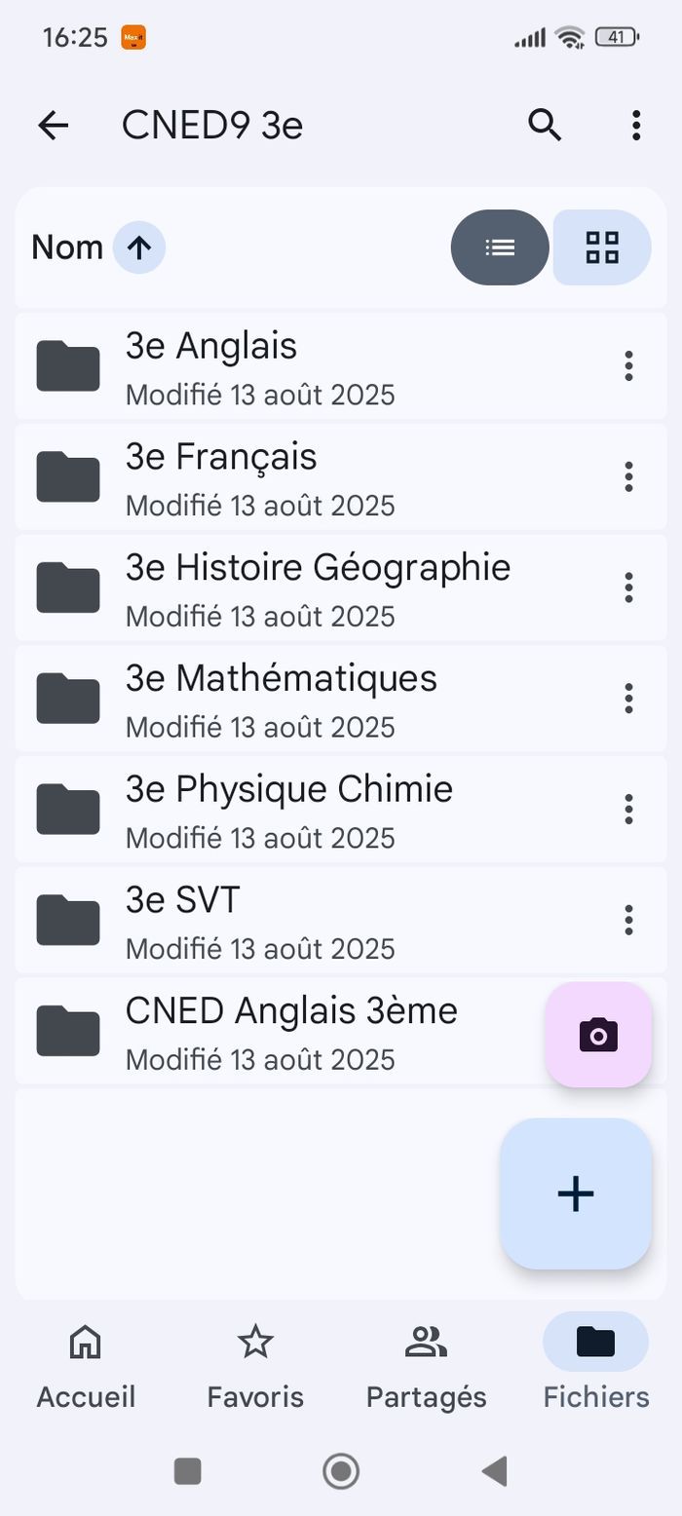Open the 3e Mathématiques folder
This screenshot has height=1516, width=682.
tap(292, 699)
